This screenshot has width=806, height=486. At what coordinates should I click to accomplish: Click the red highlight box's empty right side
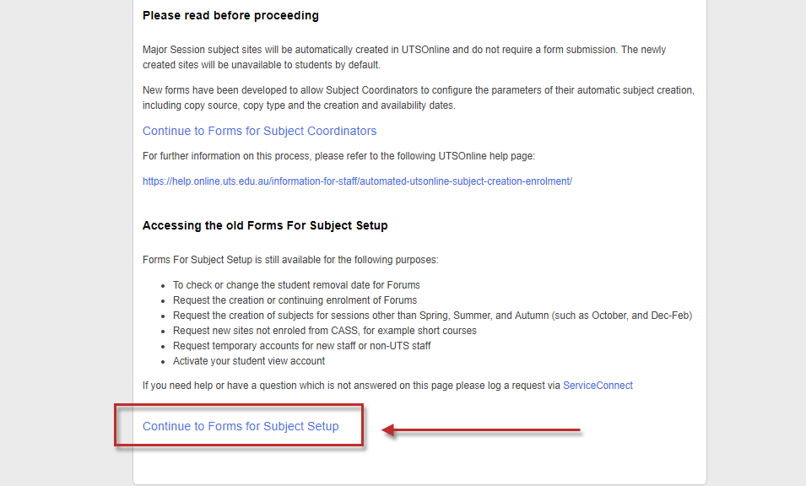[351, 426]
